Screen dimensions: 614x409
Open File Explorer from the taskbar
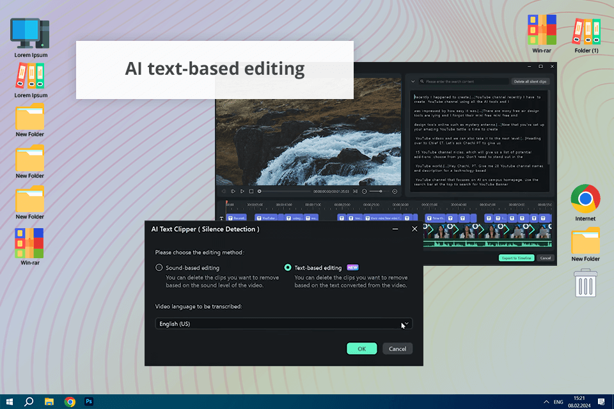pos(49,401)
